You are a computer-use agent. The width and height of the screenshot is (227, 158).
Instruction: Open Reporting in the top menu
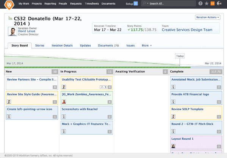click(x=50, y=4)
